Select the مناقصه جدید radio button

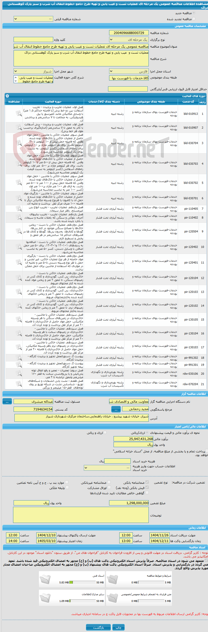[x=193, y=13]
